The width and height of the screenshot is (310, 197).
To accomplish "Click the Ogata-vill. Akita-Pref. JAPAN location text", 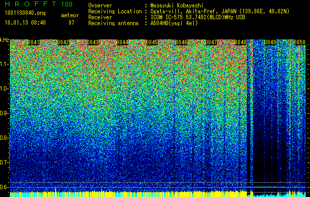I will pyautogui.click(x=220, y=11).
